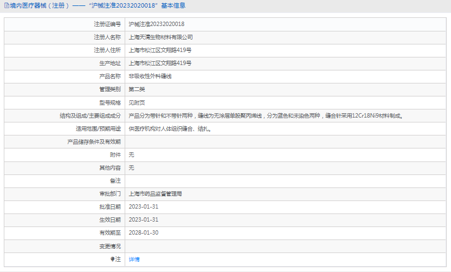Click the 管理类别 row label
The width and height of the screenshot is (451, 272).
(110, 89)
